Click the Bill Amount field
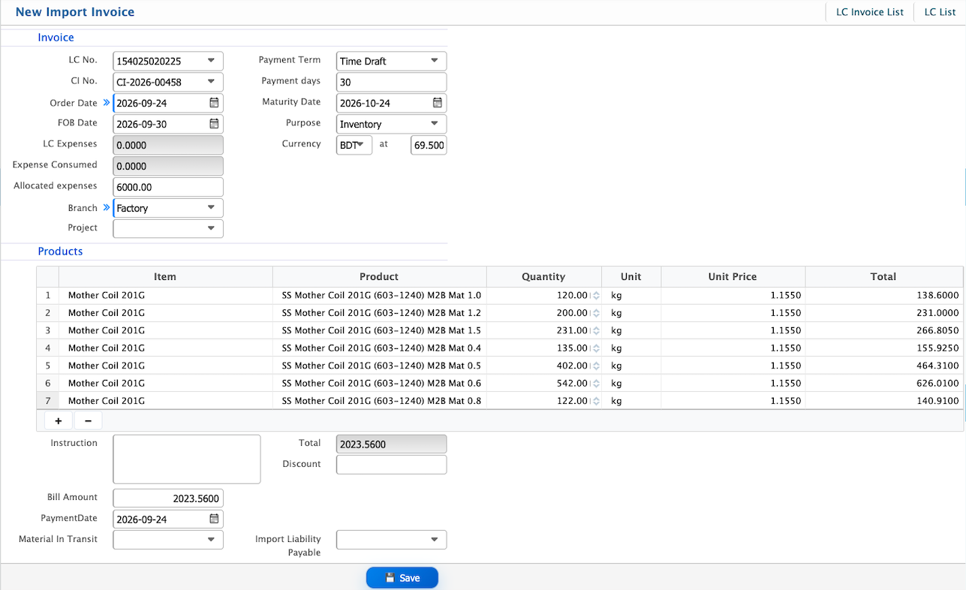 click(x=168, y=498)
